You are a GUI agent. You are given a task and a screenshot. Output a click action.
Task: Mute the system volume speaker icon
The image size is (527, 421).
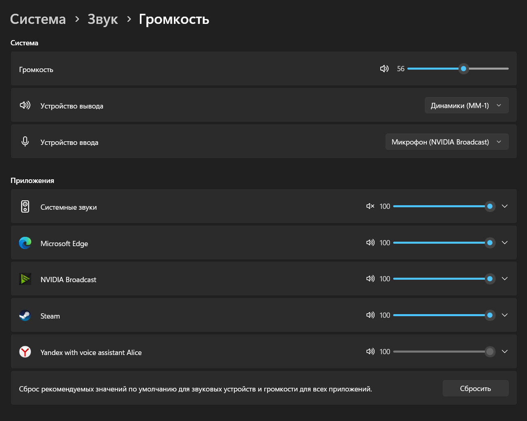coord(384,69)
